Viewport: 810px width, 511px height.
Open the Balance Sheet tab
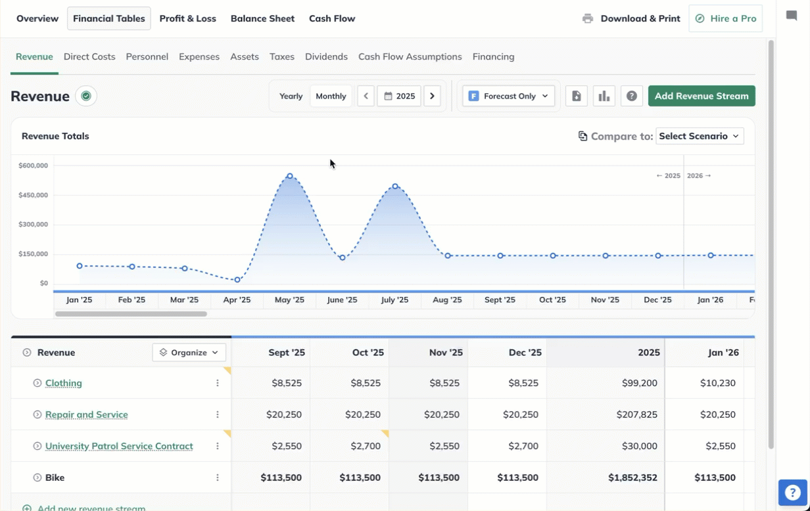click(262, 18)
